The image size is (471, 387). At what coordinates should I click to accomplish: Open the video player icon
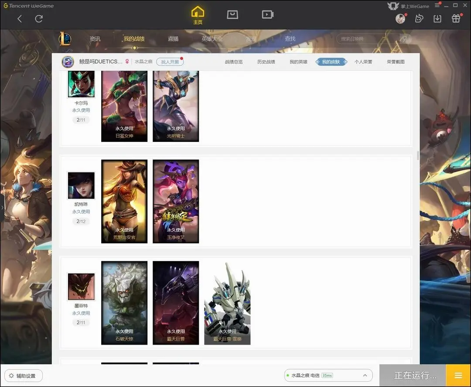268,14
